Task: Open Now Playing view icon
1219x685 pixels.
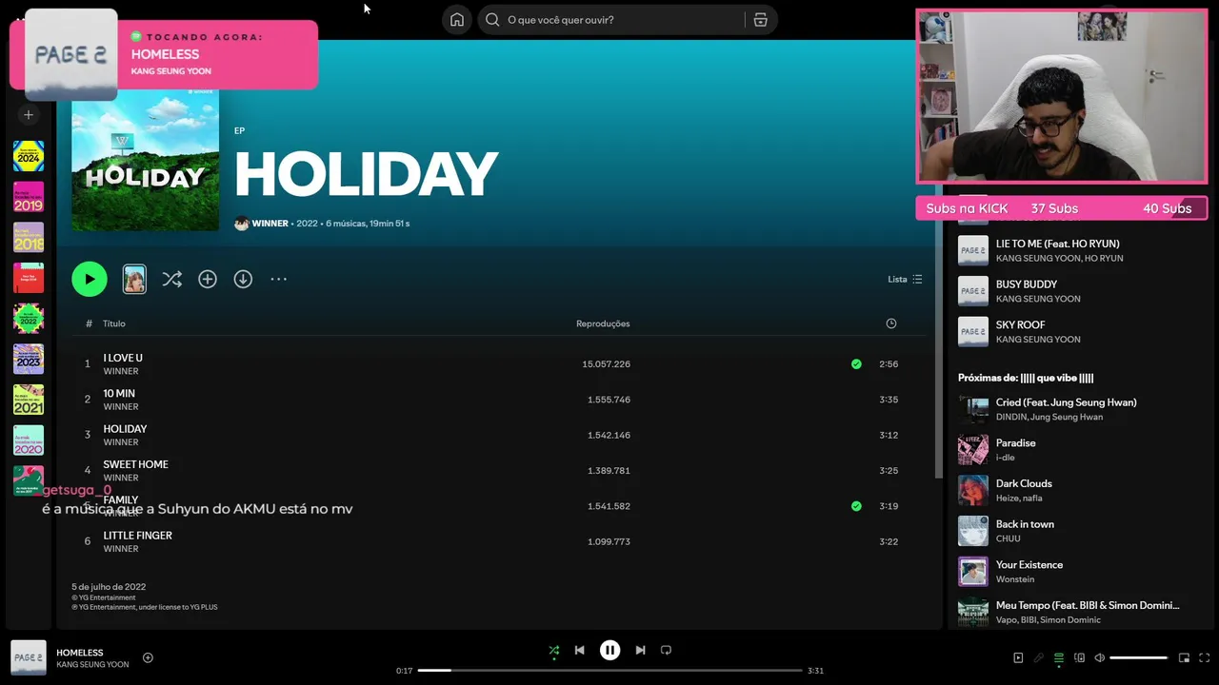Action: (x=1018, y=657)
